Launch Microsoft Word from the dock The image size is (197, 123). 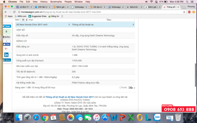[113, 117]
